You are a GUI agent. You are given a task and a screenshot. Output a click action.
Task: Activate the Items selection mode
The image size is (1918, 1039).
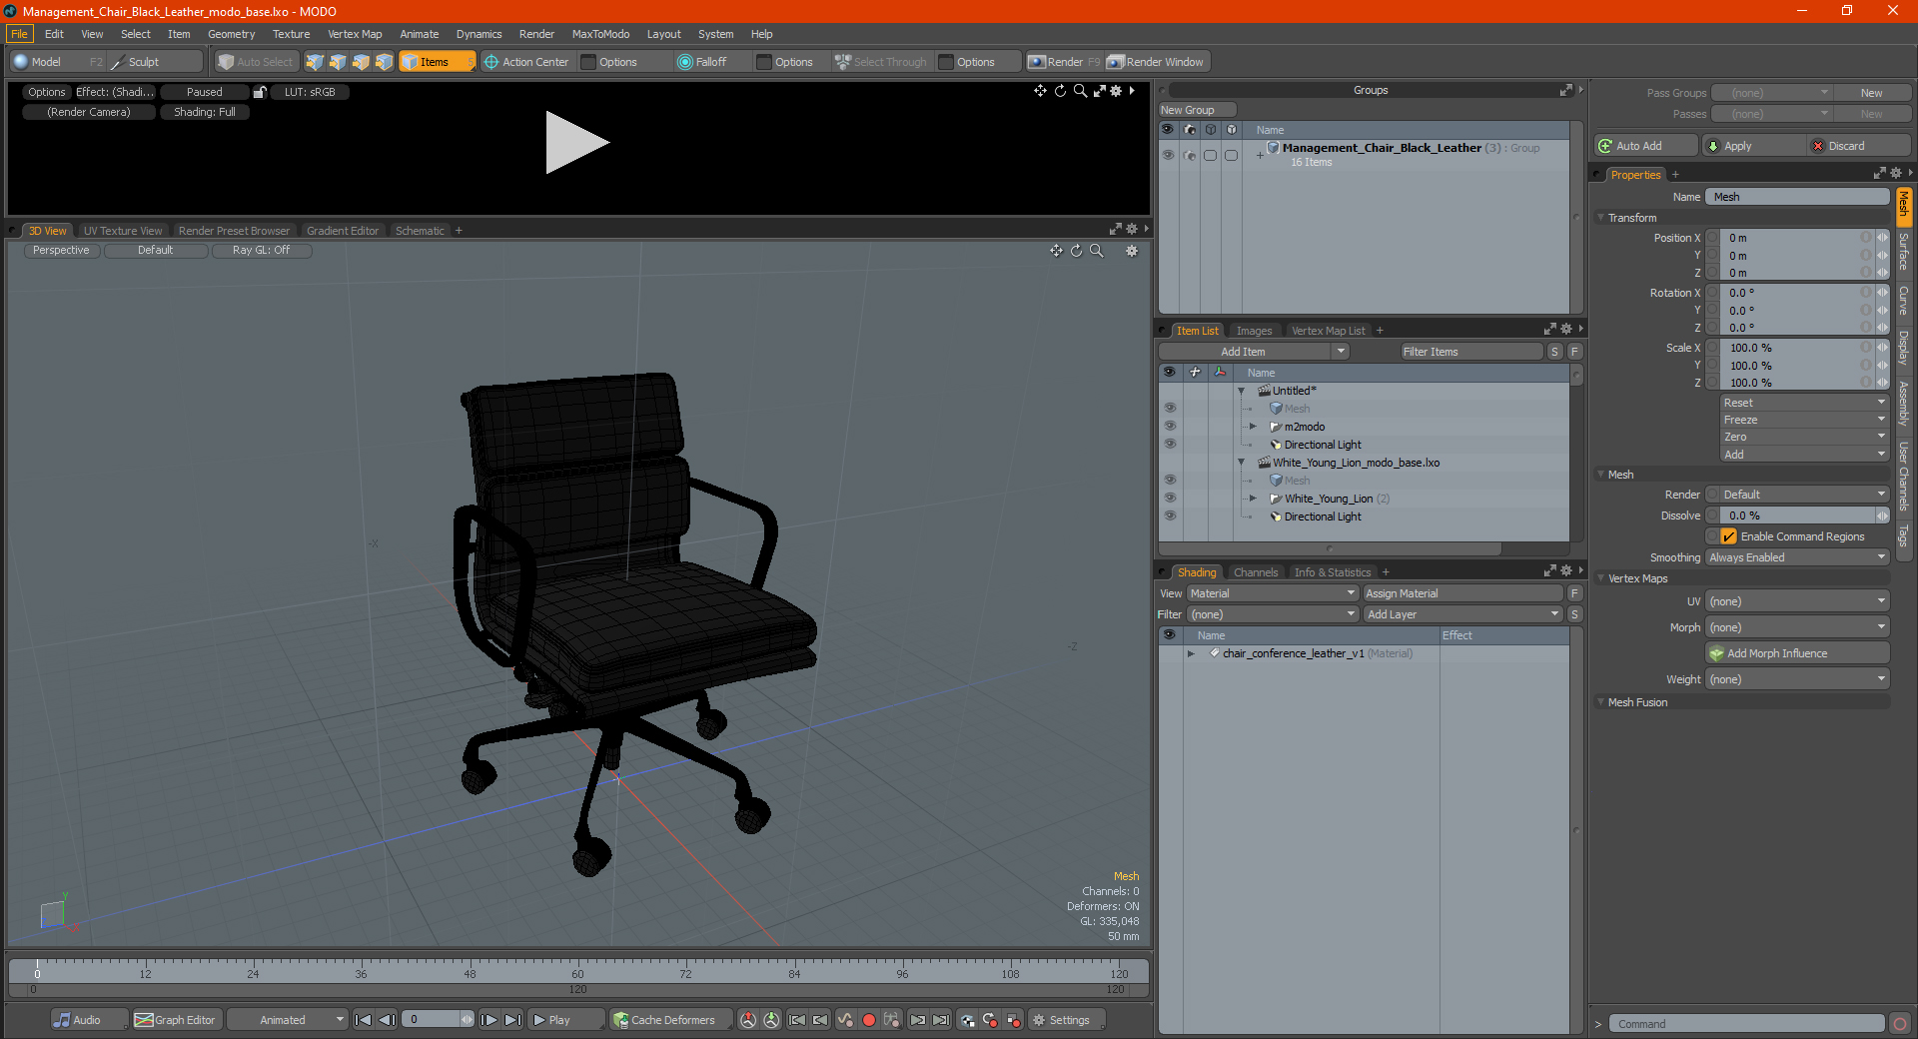(437, 62)
